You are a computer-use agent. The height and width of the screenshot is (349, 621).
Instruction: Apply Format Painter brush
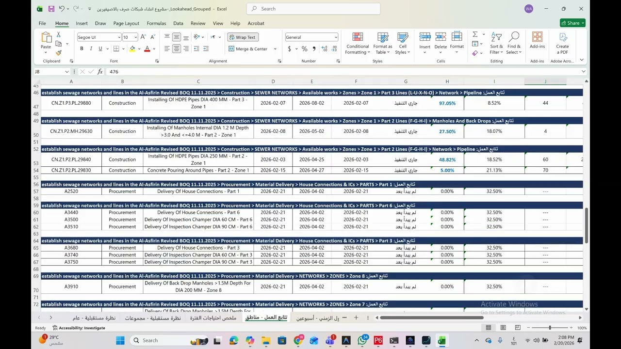point(58,53)
